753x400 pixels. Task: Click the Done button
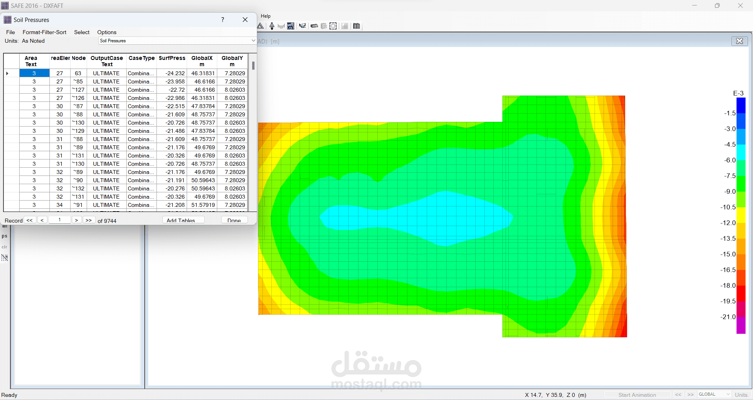pos(234,220)
